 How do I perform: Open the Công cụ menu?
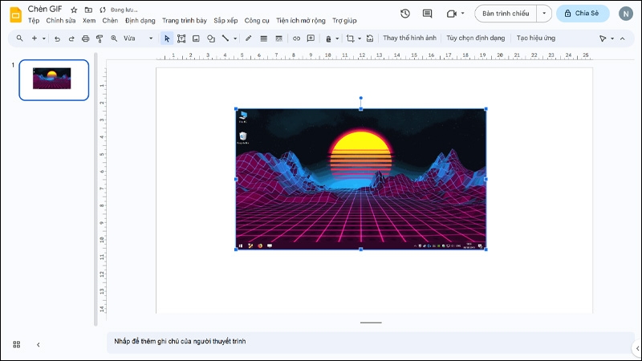pyautogui.click(x=257, y=21)
